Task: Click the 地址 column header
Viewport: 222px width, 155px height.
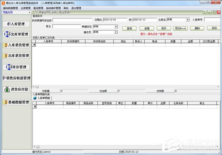Action: click(123, 41)
